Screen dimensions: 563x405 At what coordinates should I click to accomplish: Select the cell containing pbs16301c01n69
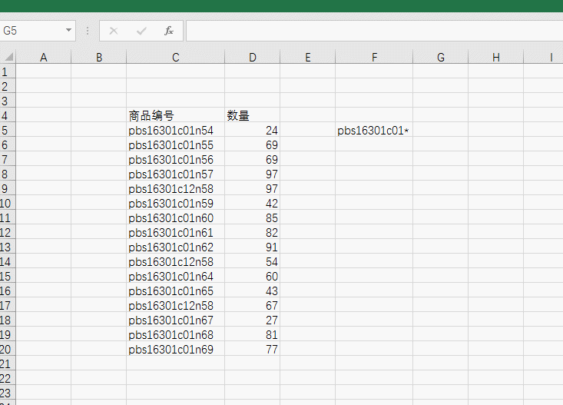click(x=175, y=350)
